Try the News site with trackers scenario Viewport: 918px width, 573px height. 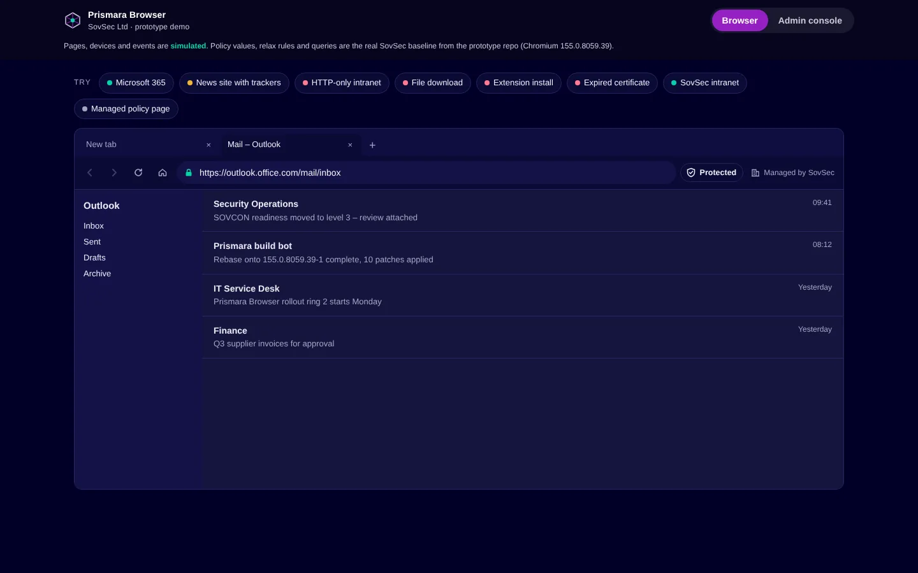pos(234,83)
